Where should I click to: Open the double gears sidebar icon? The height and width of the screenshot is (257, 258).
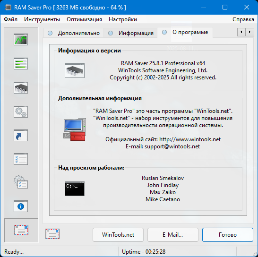click(x=21, y=111)
